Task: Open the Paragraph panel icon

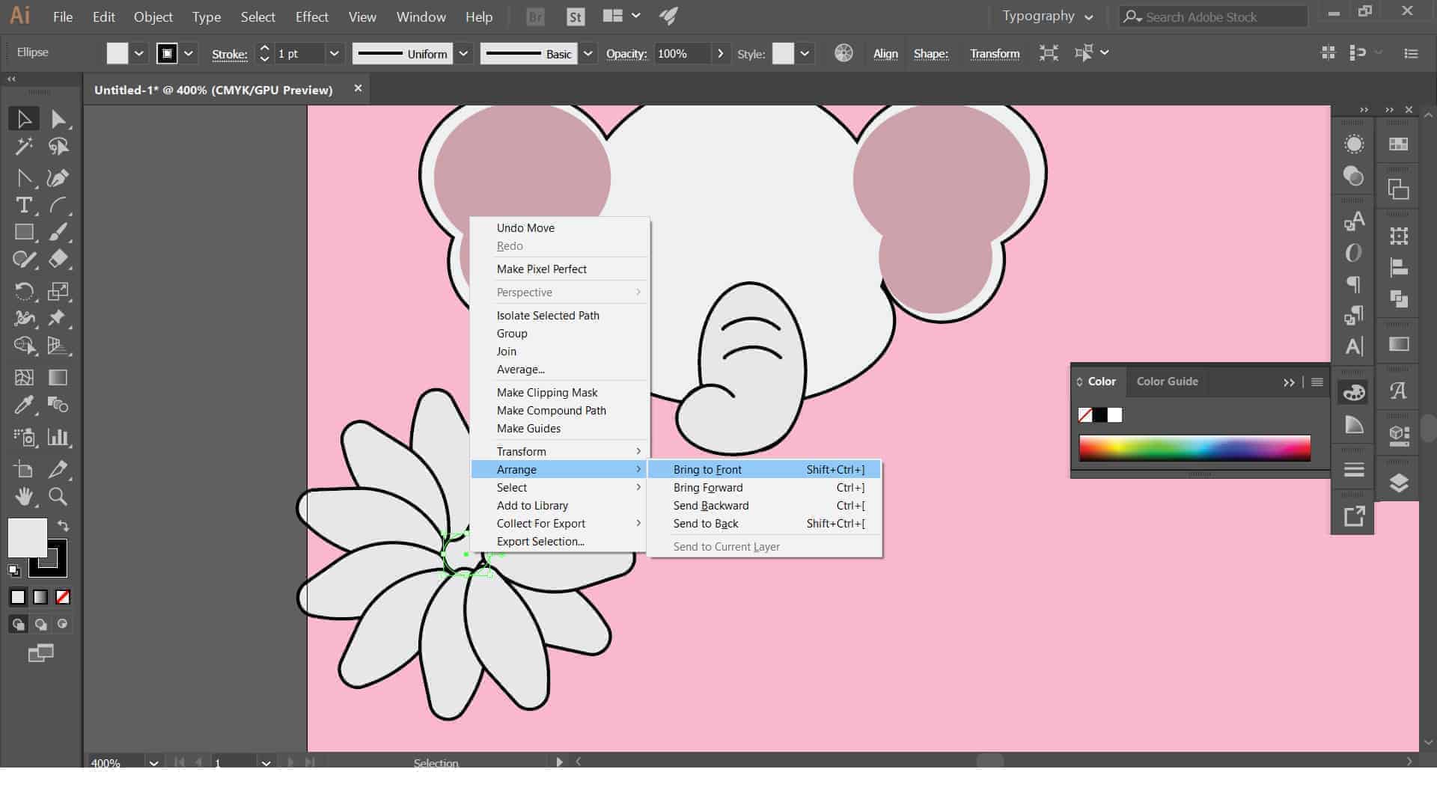Action: 1354,284
